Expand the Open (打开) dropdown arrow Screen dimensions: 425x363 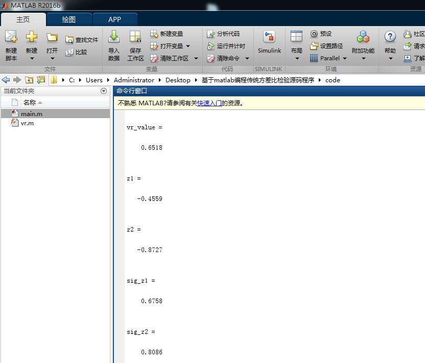[x=52, y=58]
